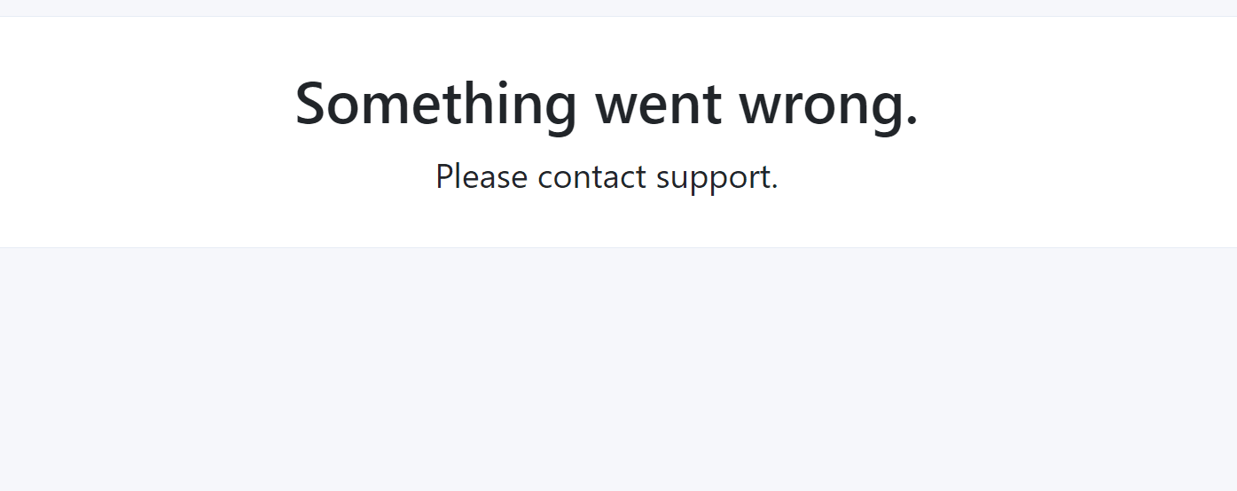The width and height of the screenshot is (1237, 491).
Task: Click the capital "P" of "Please"
Action: [444, 176]
